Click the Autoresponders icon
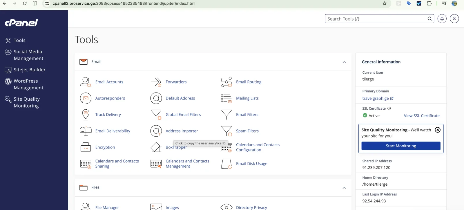 (86, 98)
